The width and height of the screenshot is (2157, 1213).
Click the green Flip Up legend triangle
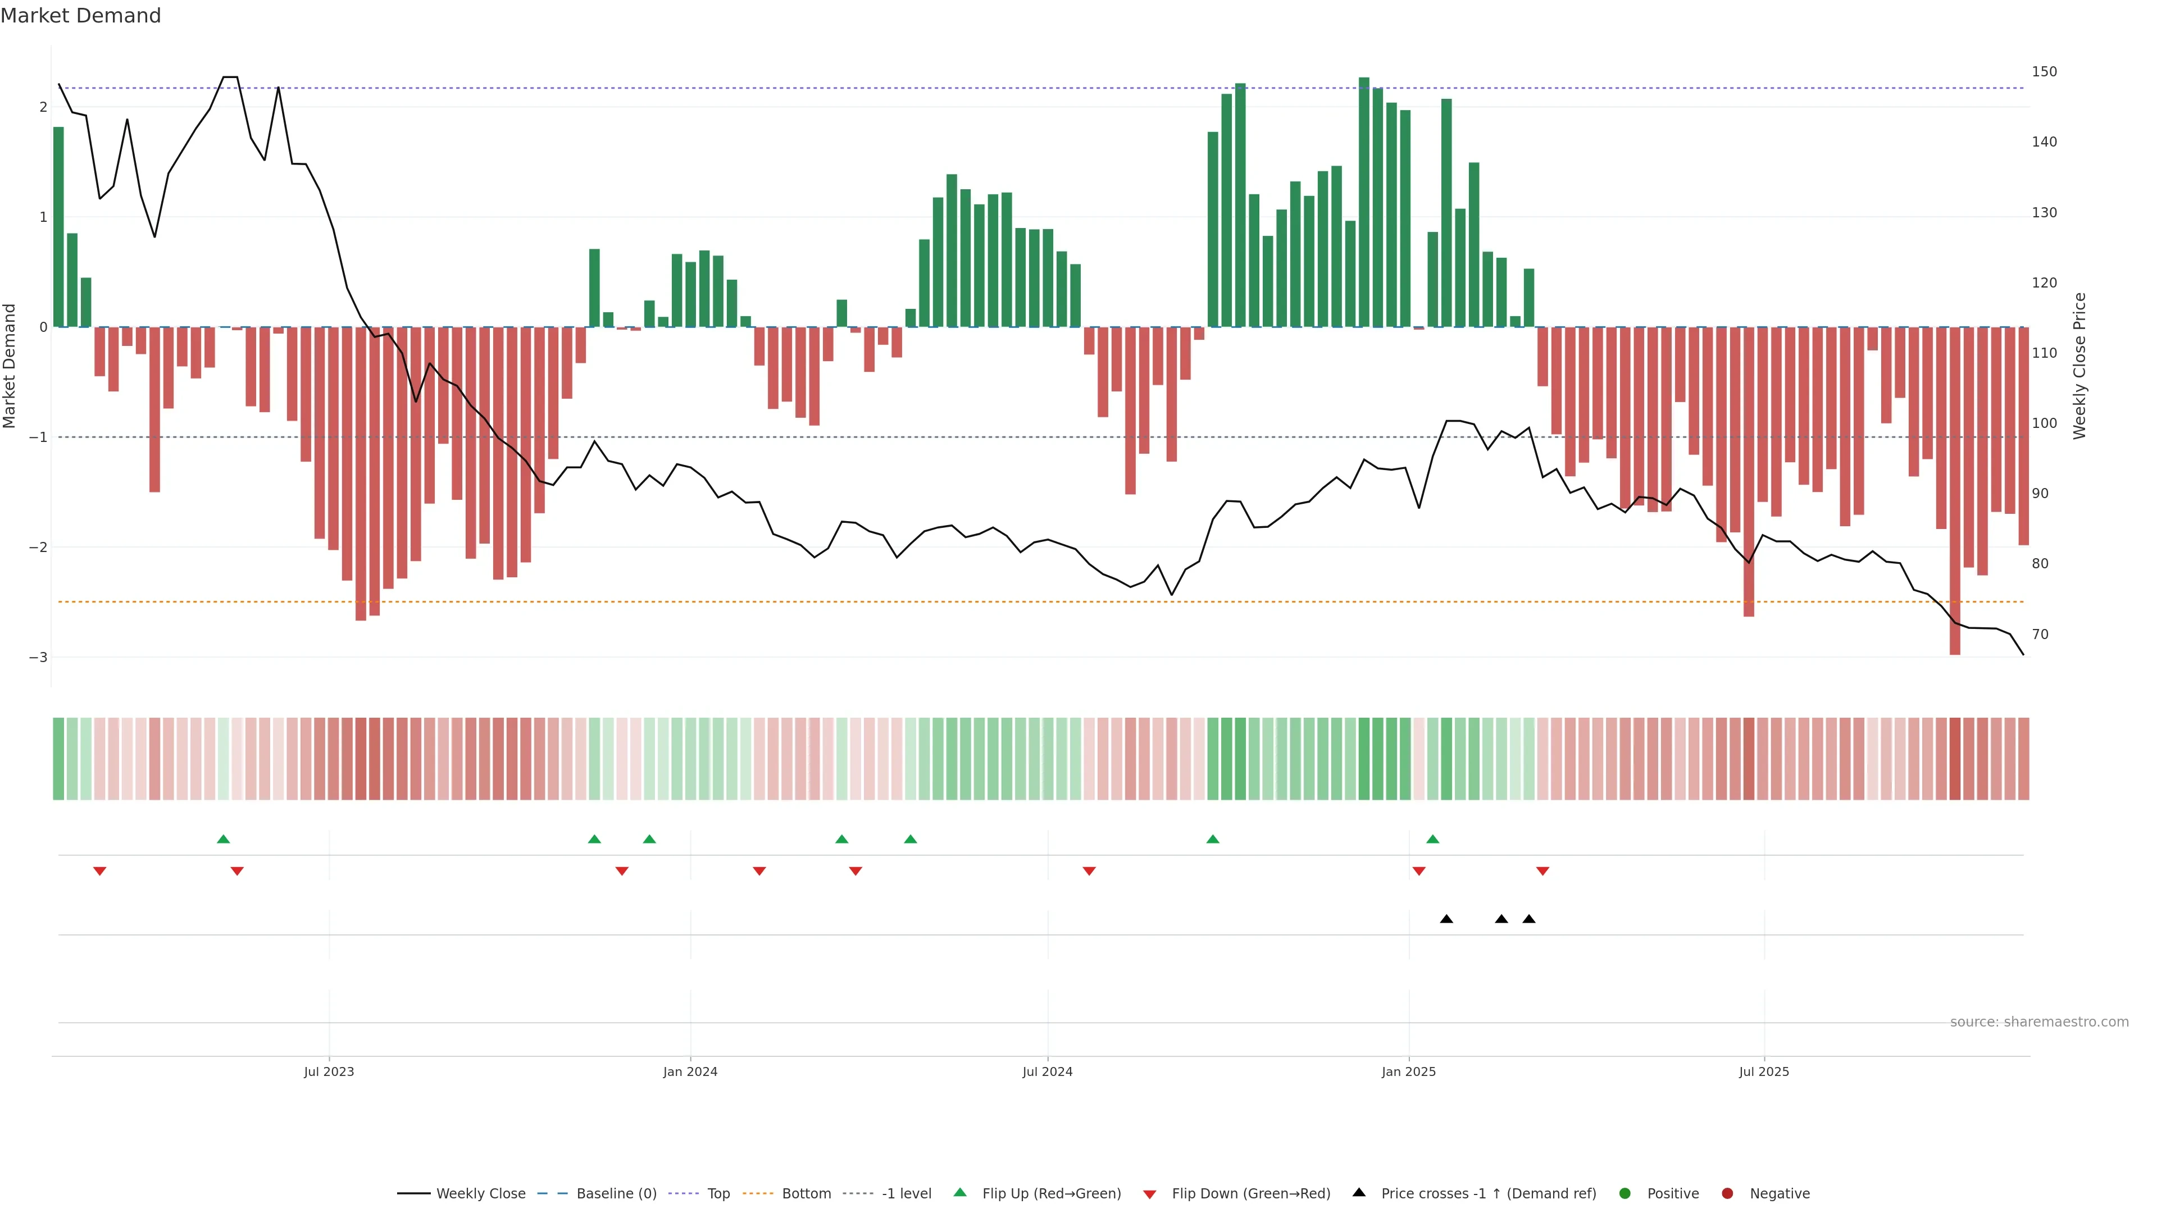coord(959,1192)
